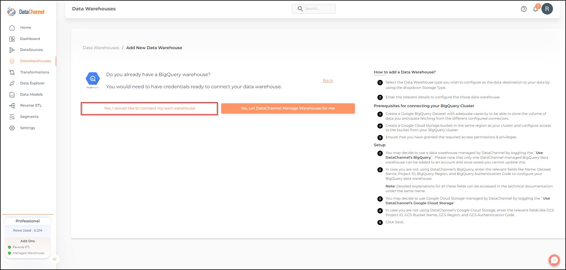The image size is (566, 270).
Task: Open Data Explorer menu item
Action: 32,83
